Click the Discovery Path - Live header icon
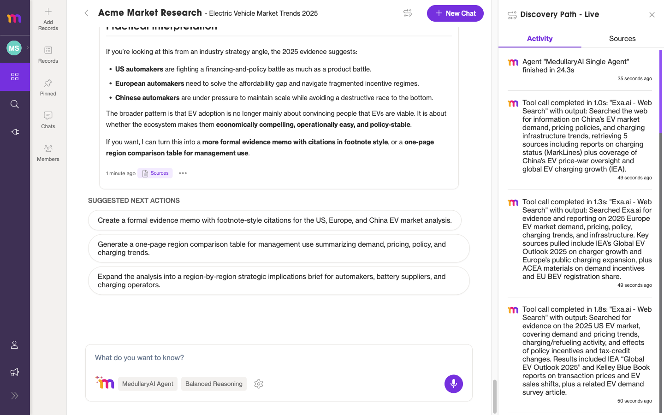 (x=512, y=15)
